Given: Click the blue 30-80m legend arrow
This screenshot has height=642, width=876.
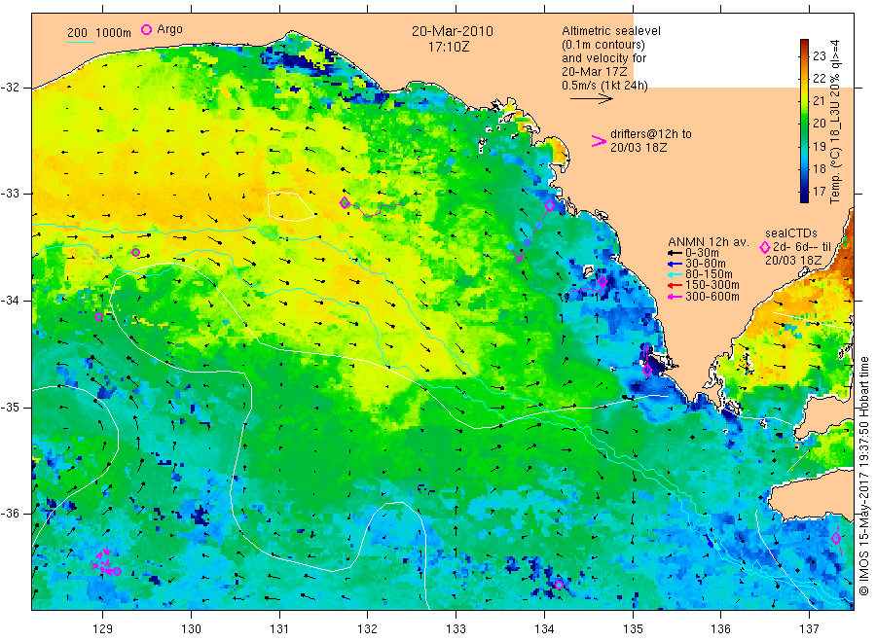Looking at the screenshot, I should (x=675, y=264).
